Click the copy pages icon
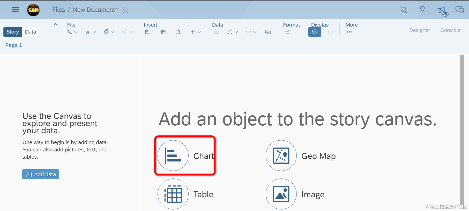The height and width of the screenshot is (211, 469). [x=106, y=32]
